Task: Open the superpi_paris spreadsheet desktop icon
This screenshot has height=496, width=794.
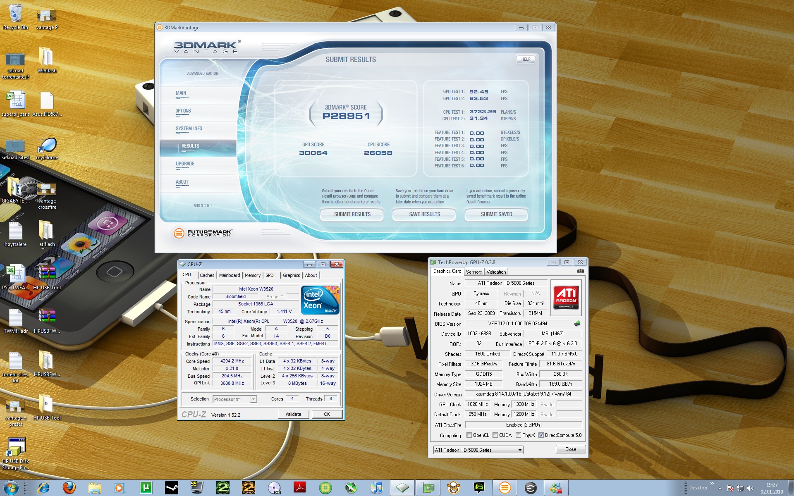Action: (15, 103)
